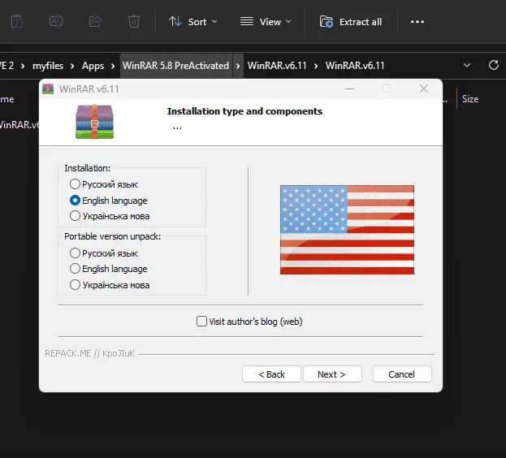Enable Visit author's blog checkbox
Screen dimensions: 506x458
(x=201, y=322)
